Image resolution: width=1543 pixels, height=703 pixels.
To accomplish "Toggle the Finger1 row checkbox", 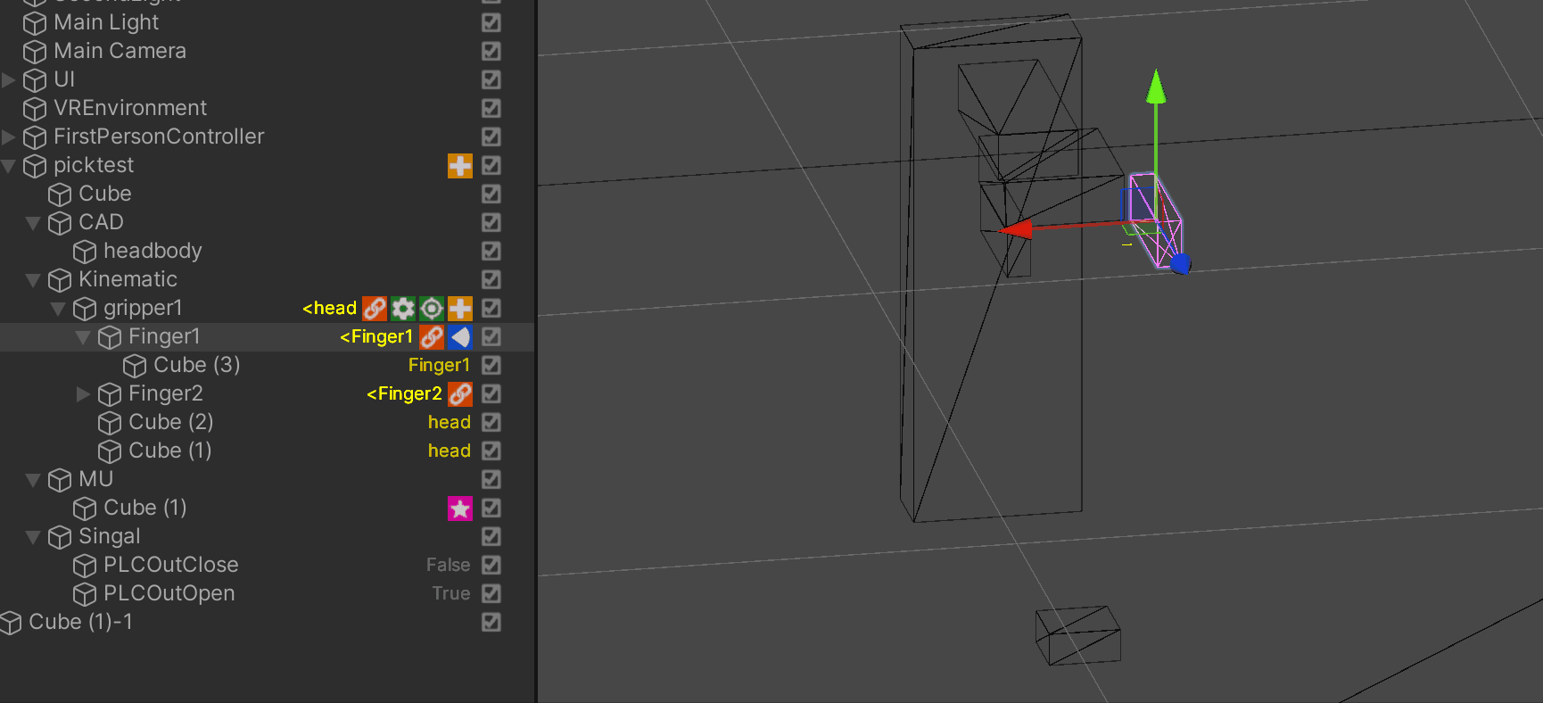I will (x=491, y=336).
